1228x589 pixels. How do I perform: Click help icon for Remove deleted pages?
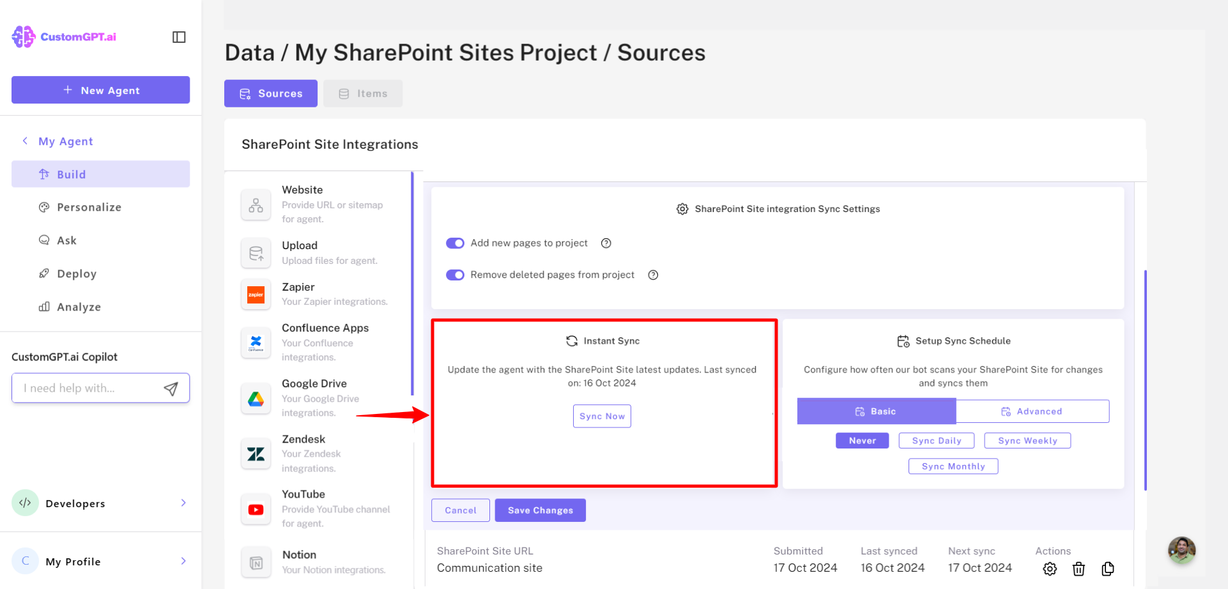click(x=653, y=275)
